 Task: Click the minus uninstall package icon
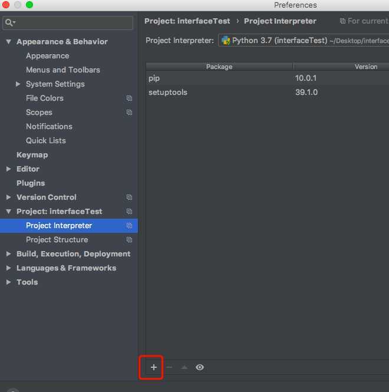[x=169, y=367]
